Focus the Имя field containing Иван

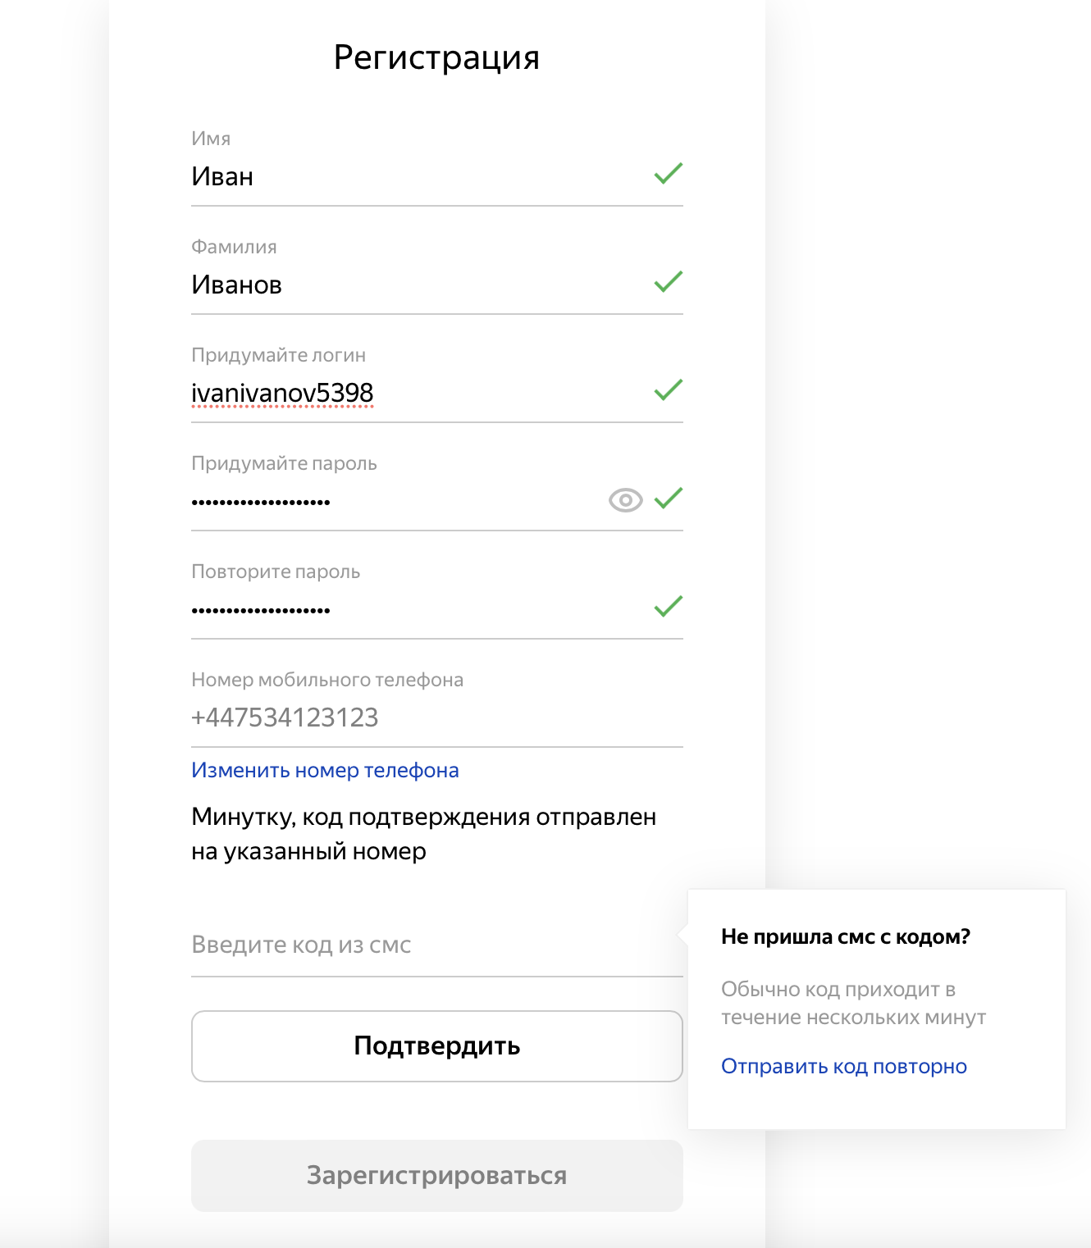[x=410, y=177]
